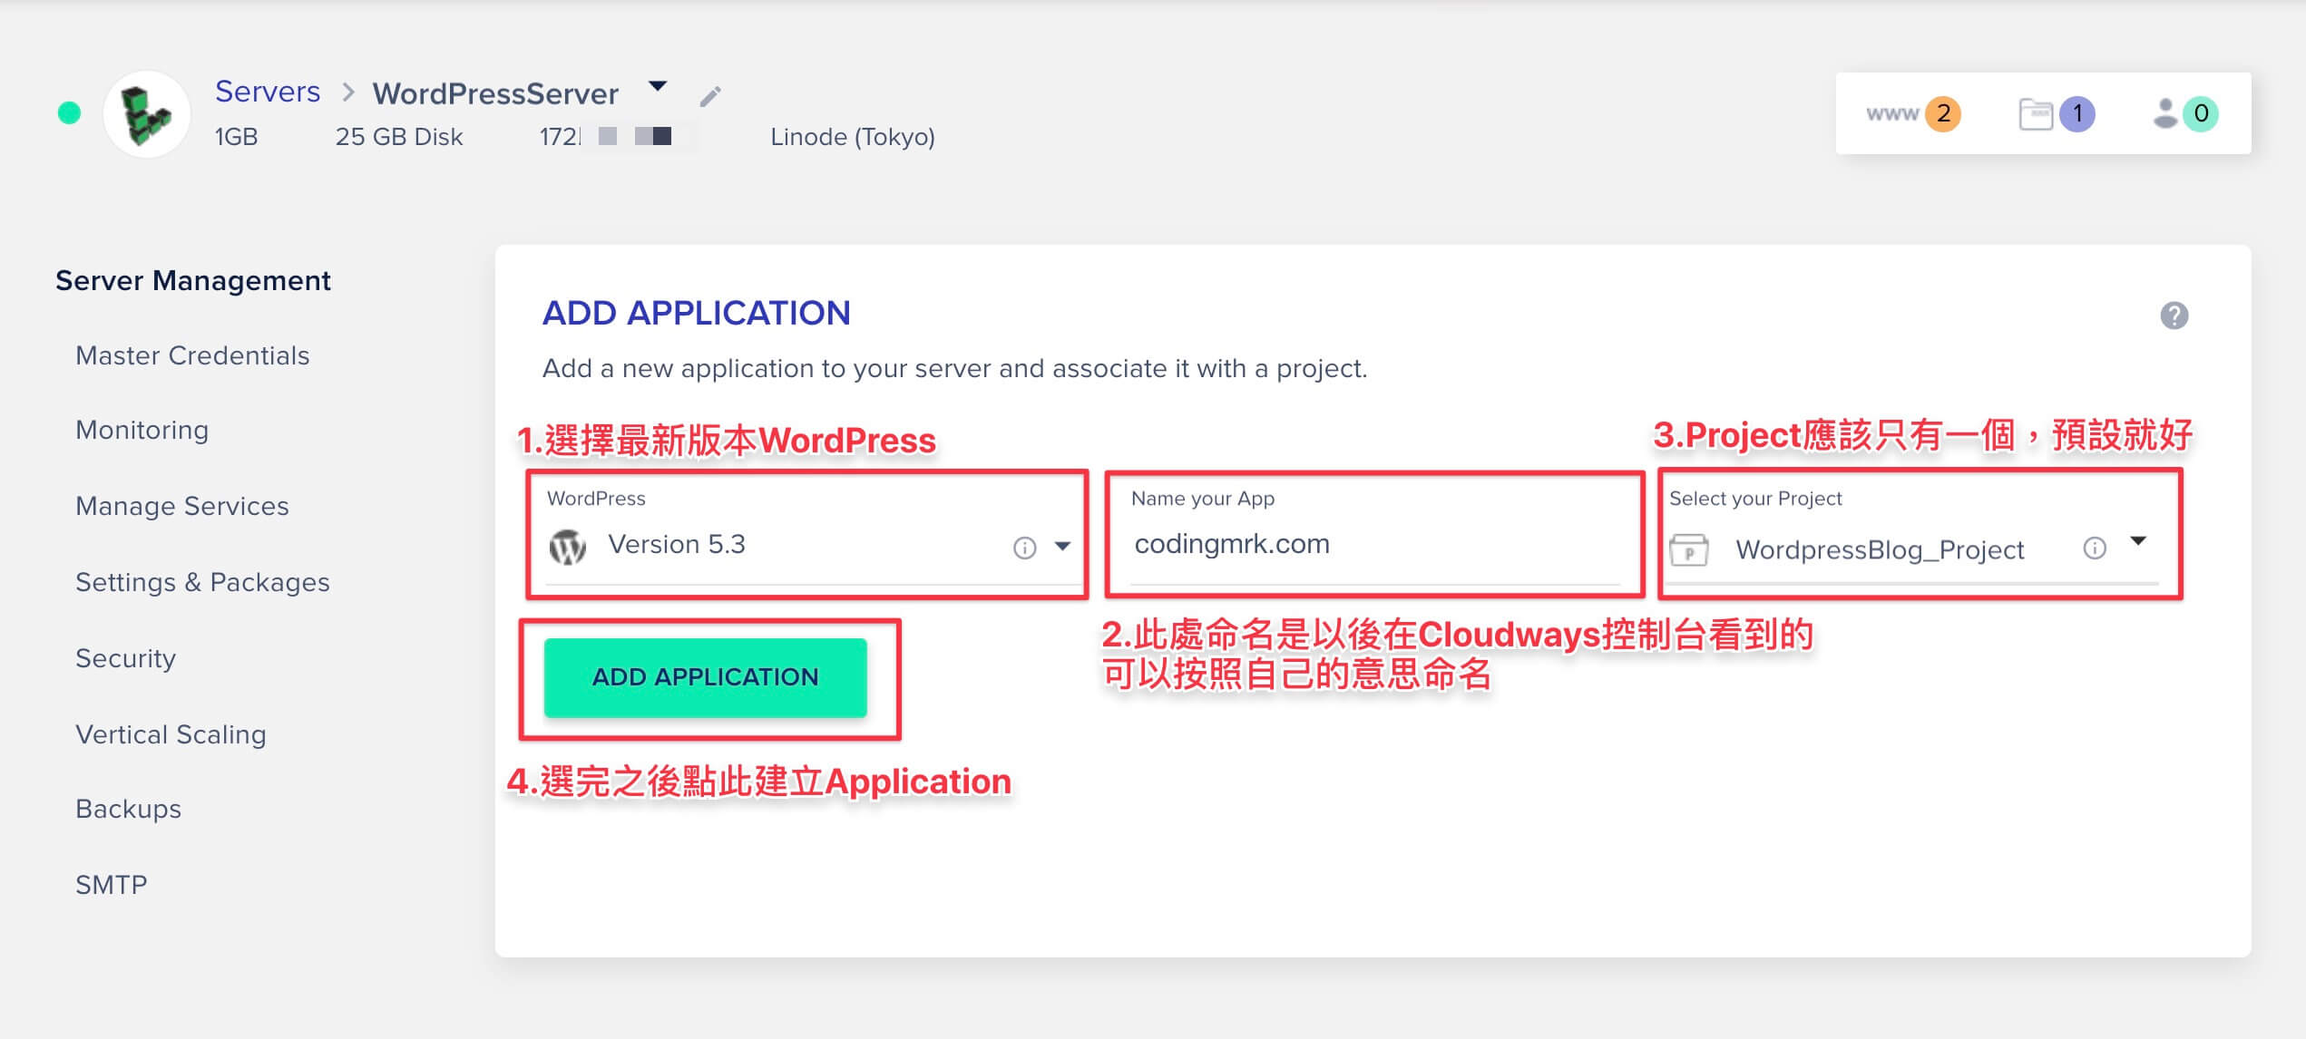Click the server IP address text
The image size is (2306, 1039).
point(606,137)
